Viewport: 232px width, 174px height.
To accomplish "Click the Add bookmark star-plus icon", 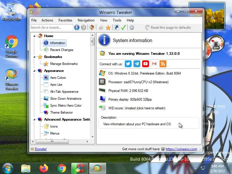I will pyautogui.click(x=101, y=28).
